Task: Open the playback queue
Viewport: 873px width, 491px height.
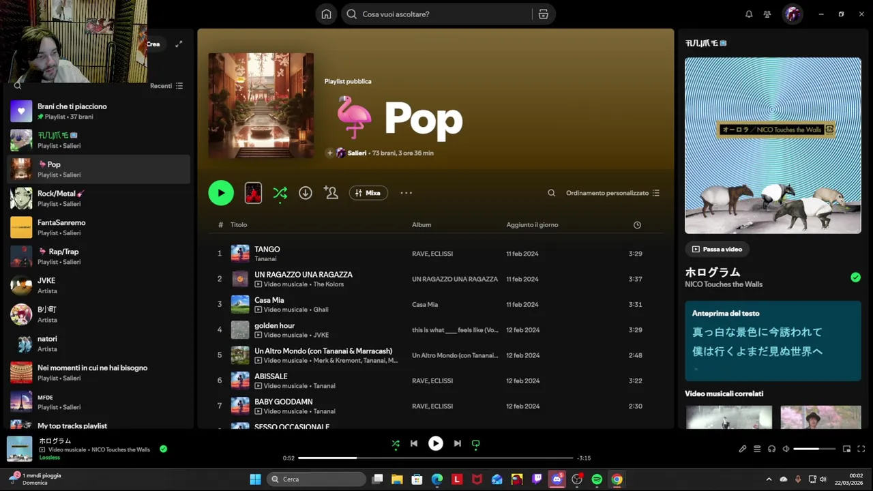Action: [757, 449]
